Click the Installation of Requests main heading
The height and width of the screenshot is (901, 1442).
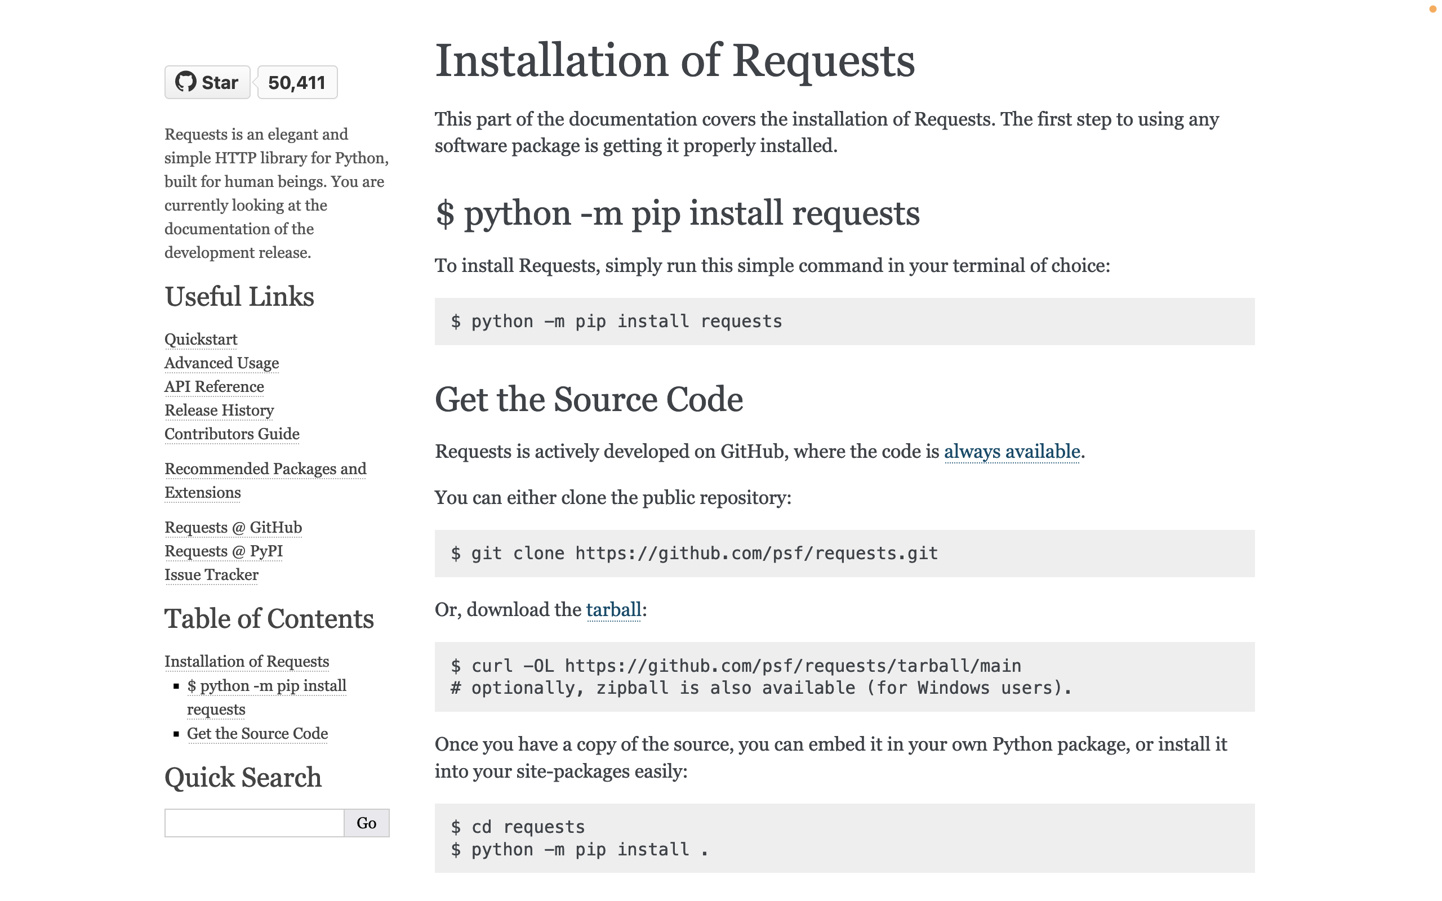[674, 61]
